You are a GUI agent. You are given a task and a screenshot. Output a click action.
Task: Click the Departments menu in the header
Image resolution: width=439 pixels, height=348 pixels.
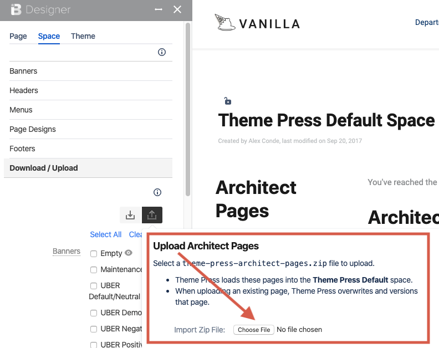[x=427, y=22]
